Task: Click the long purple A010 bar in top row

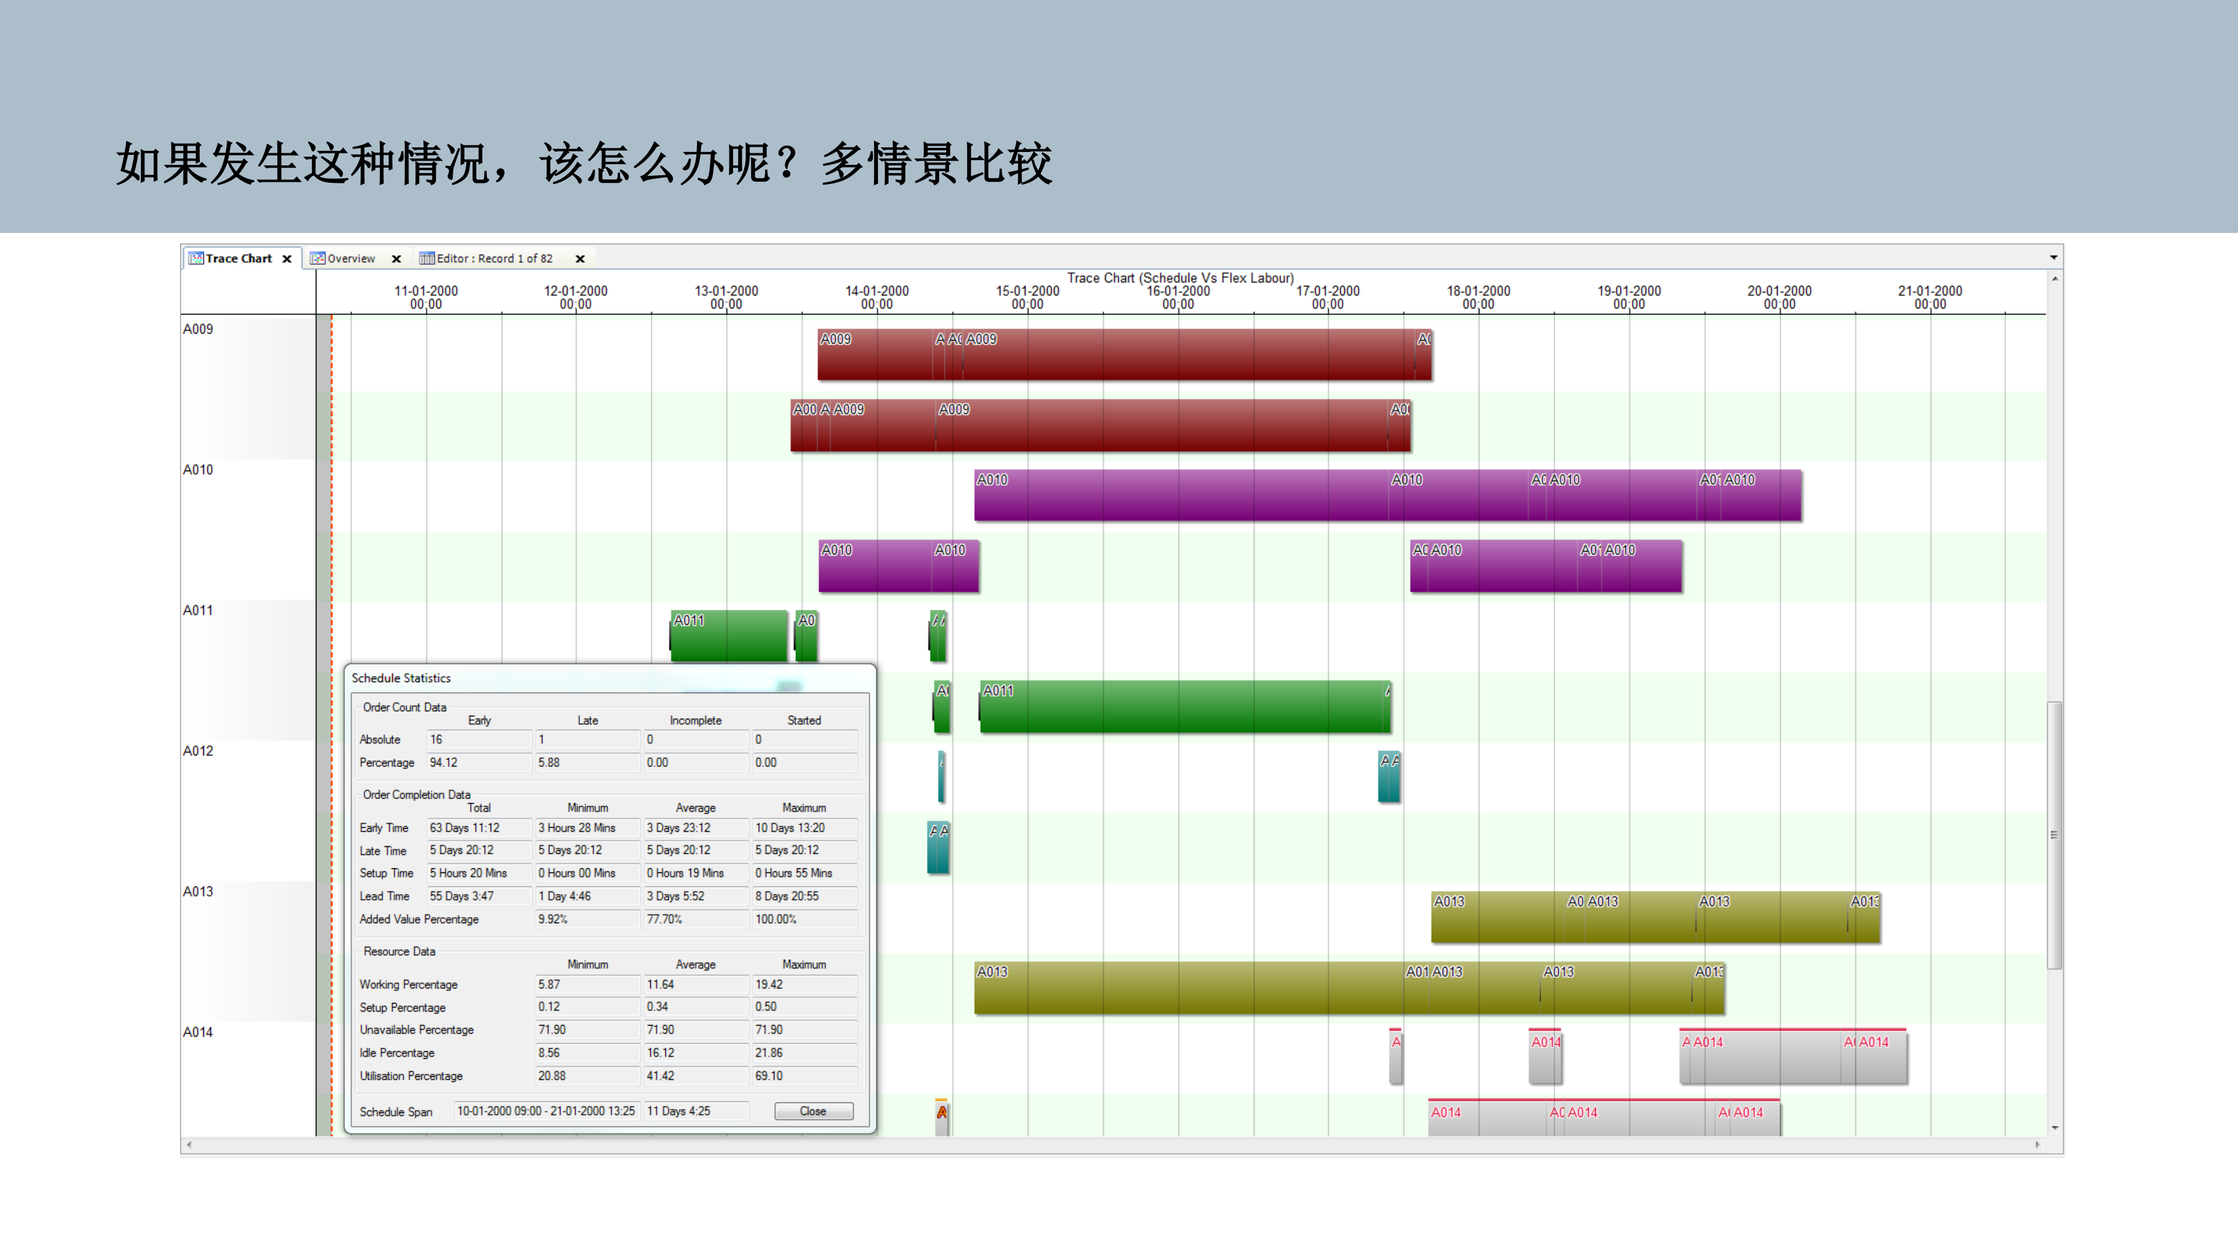Action: 1180,496
